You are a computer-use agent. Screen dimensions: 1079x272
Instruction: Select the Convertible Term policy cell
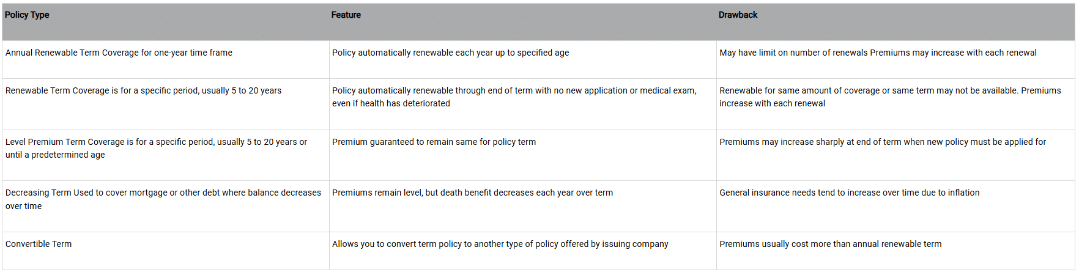pyautogui.click(x=39, y=244)
